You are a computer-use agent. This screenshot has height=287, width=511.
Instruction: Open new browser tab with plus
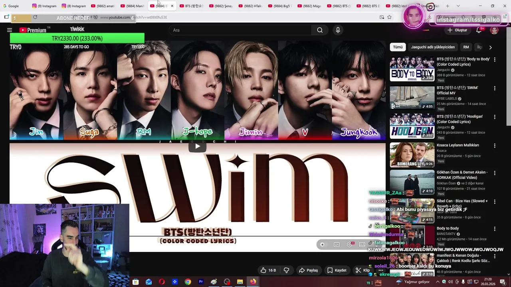[448, 6]
